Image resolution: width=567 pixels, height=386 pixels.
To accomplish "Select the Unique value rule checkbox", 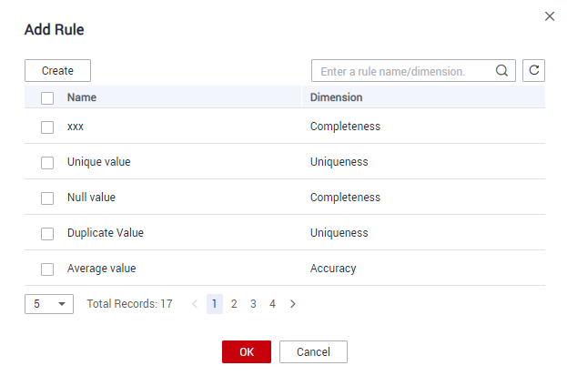I will click(47, 163).
